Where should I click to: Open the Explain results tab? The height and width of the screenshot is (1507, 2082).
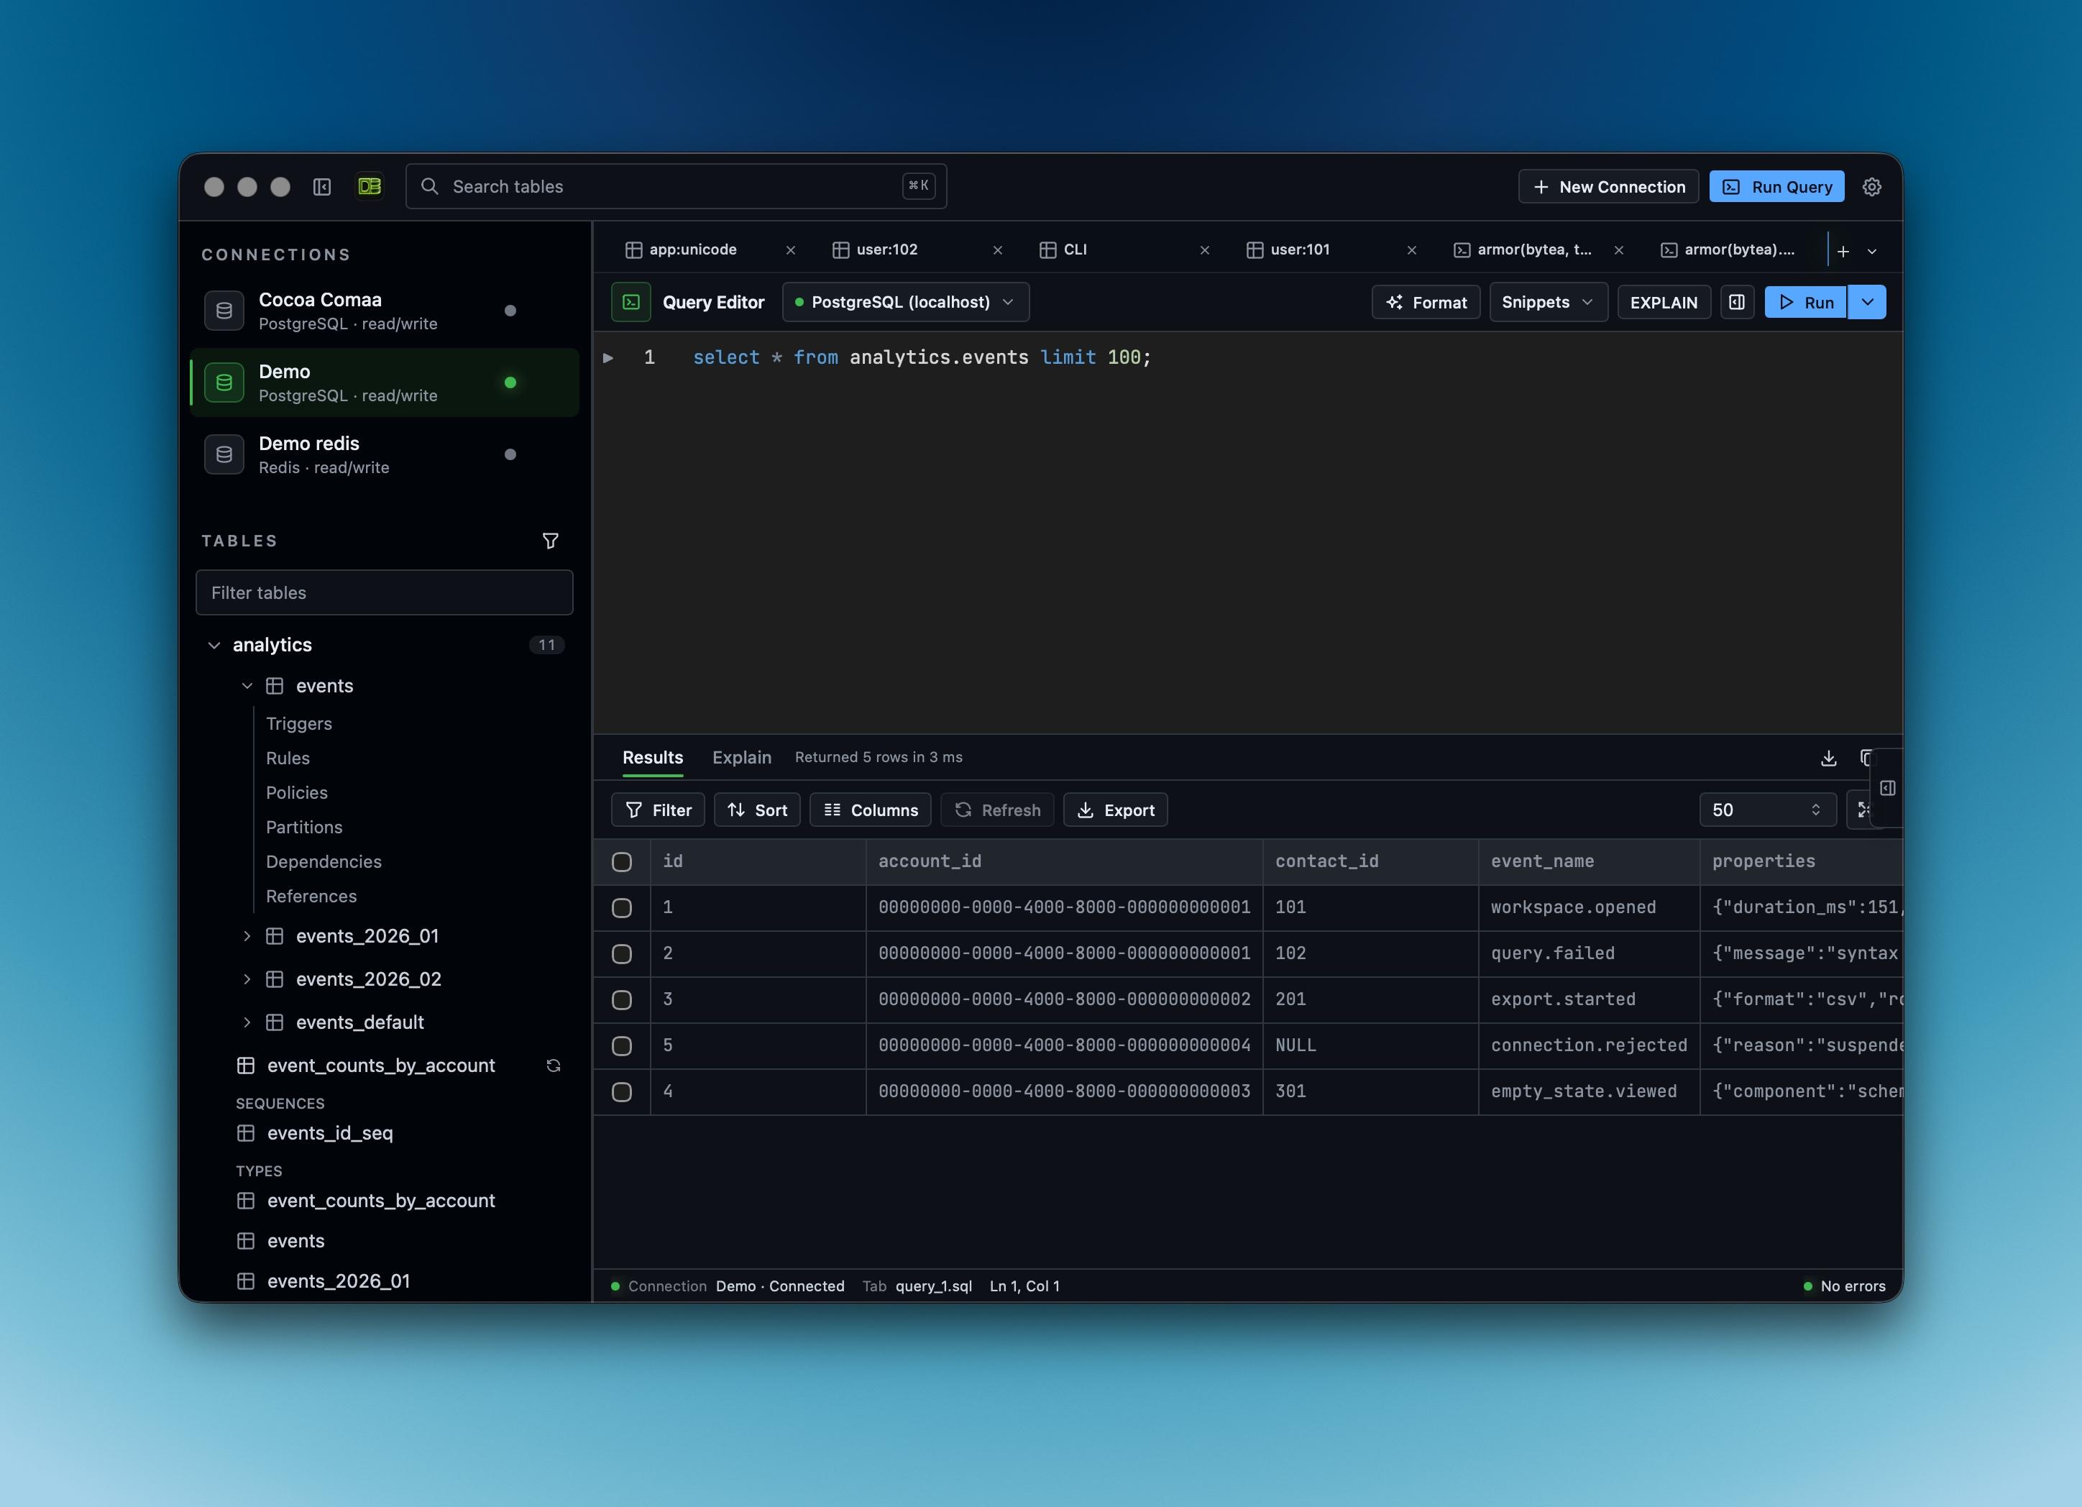(x=742, y=758)
